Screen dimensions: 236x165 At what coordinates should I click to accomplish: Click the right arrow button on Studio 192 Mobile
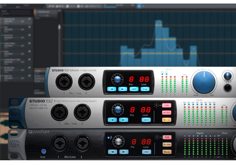tap(123, 89)
